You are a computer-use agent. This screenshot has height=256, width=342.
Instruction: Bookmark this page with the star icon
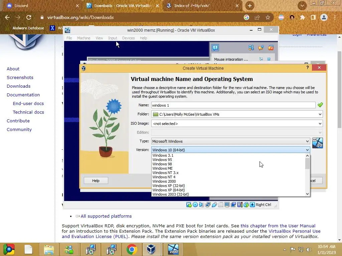pos(268,17)
